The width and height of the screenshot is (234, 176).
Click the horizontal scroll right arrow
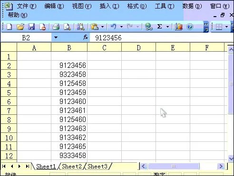(x=221, y=166)
